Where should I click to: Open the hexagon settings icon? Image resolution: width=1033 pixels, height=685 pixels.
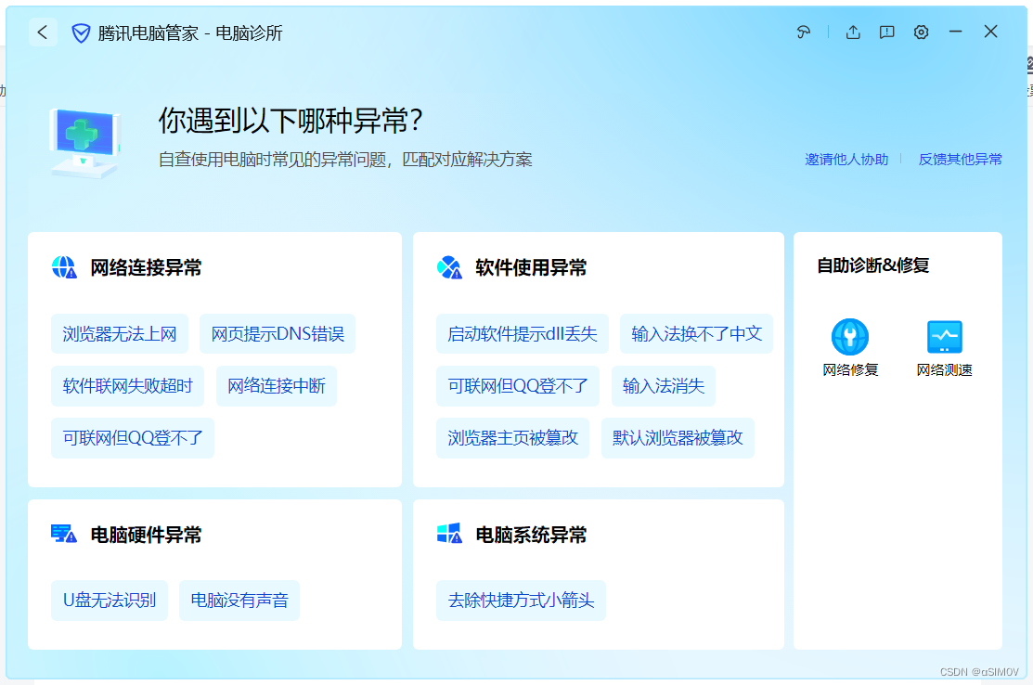[x=921, y=32]
